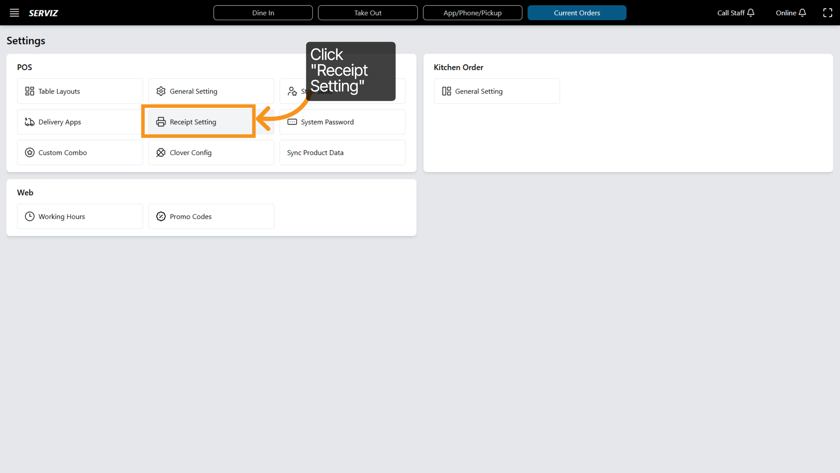
Task: Click the System Password keypad icon
Action: coord(292,122)
